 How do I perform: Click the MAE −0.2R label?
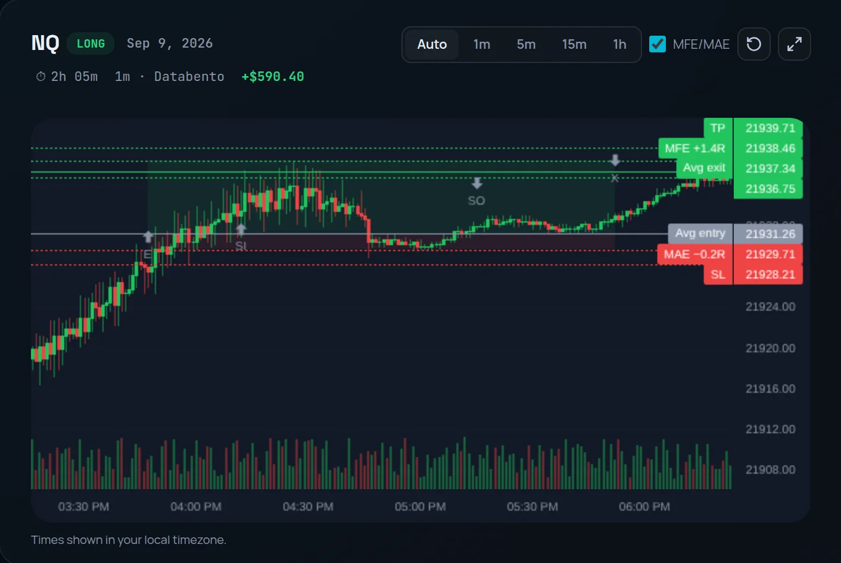coord(694,254)
